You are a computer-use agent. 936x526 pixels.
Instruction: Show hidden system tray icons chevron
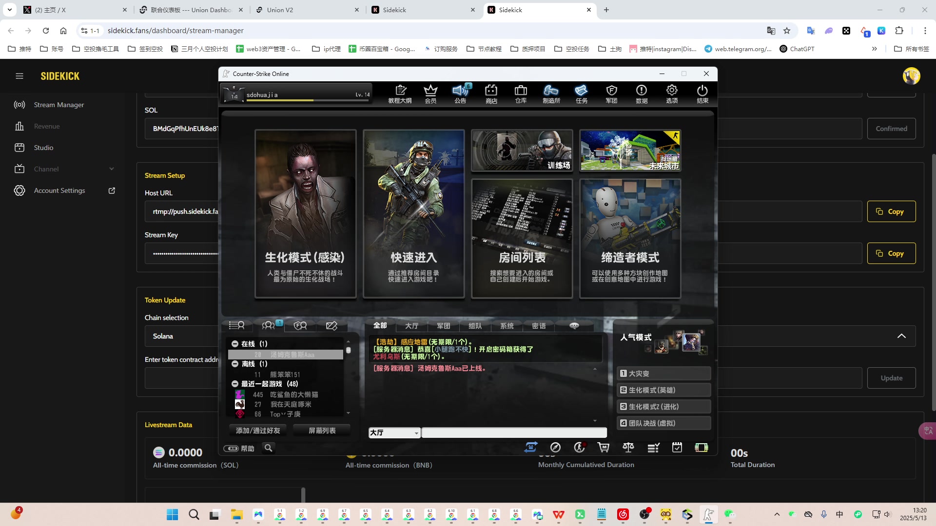[x=777, y=514]
